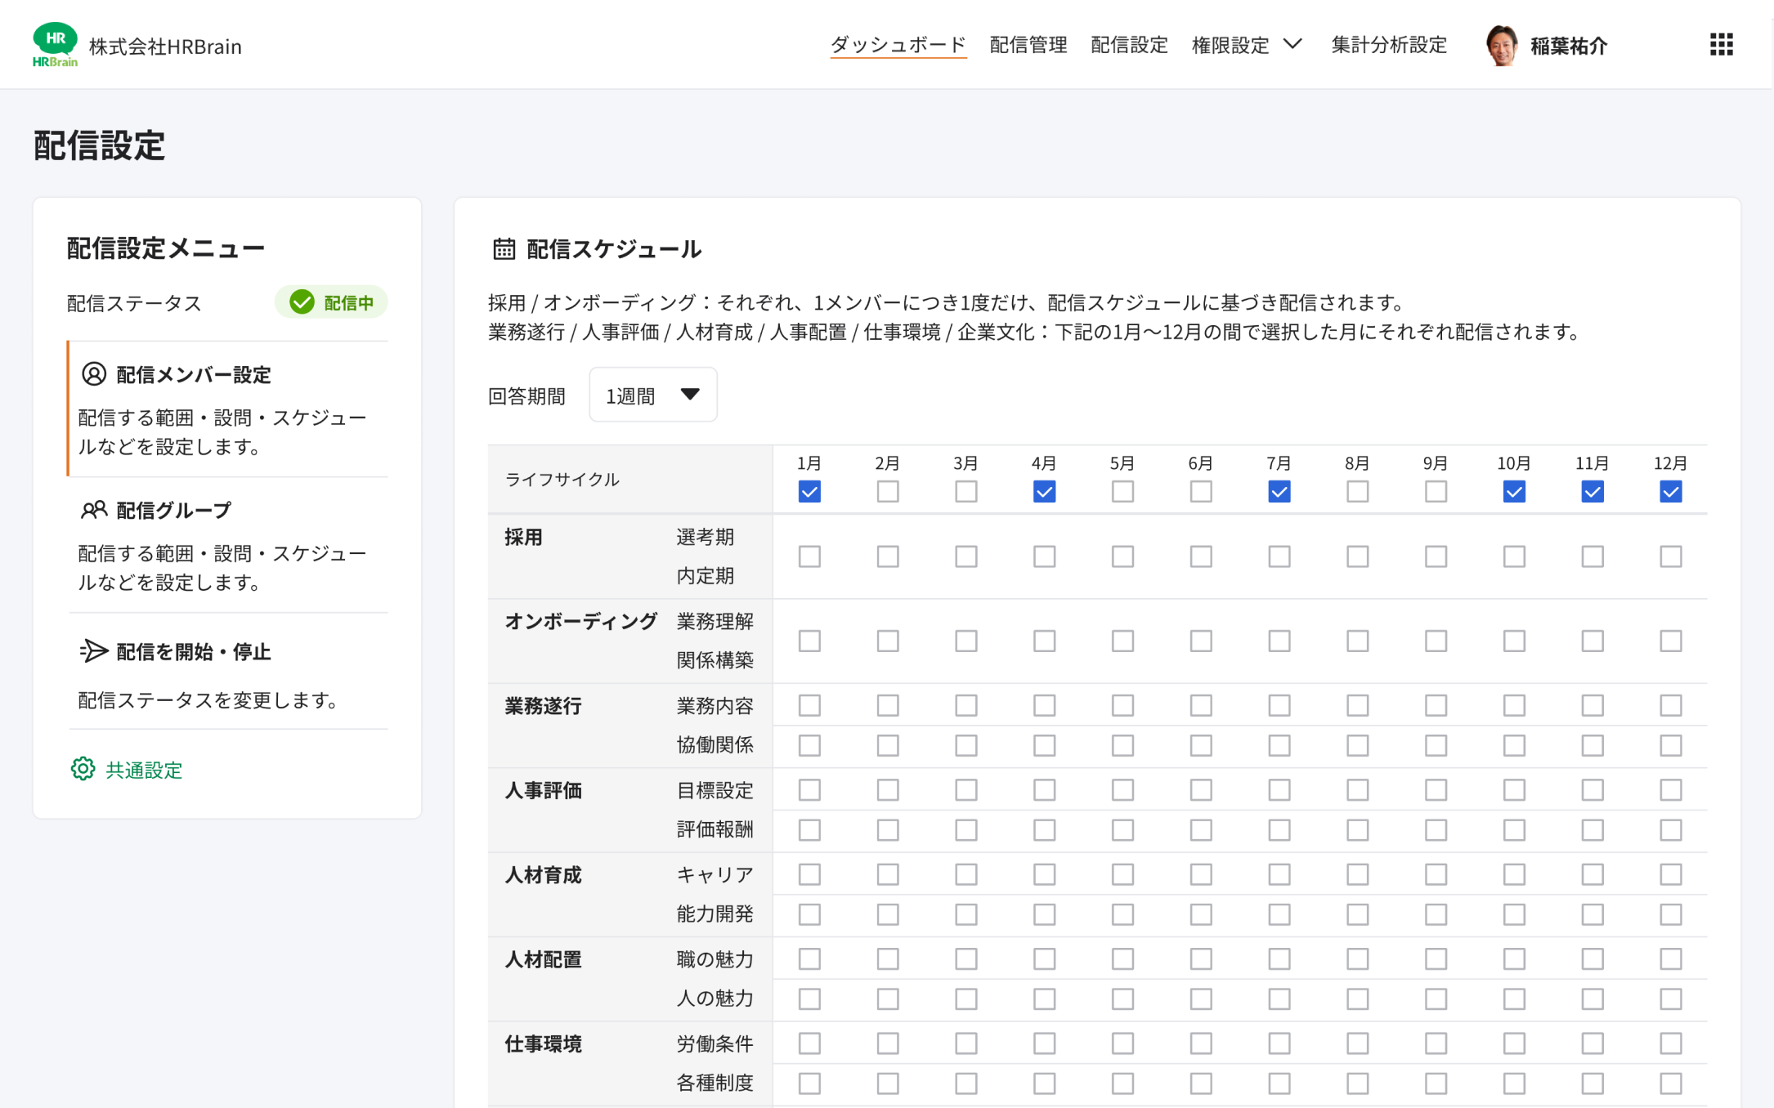Click the 共通設定 link text
The height and width of the screenshot is (1108, 1774).
click(144, 770)
